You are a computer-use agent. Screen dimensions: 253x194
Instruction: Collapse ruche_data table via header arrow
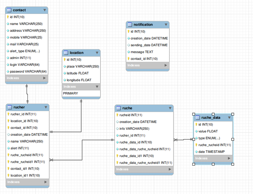[229, 118]
